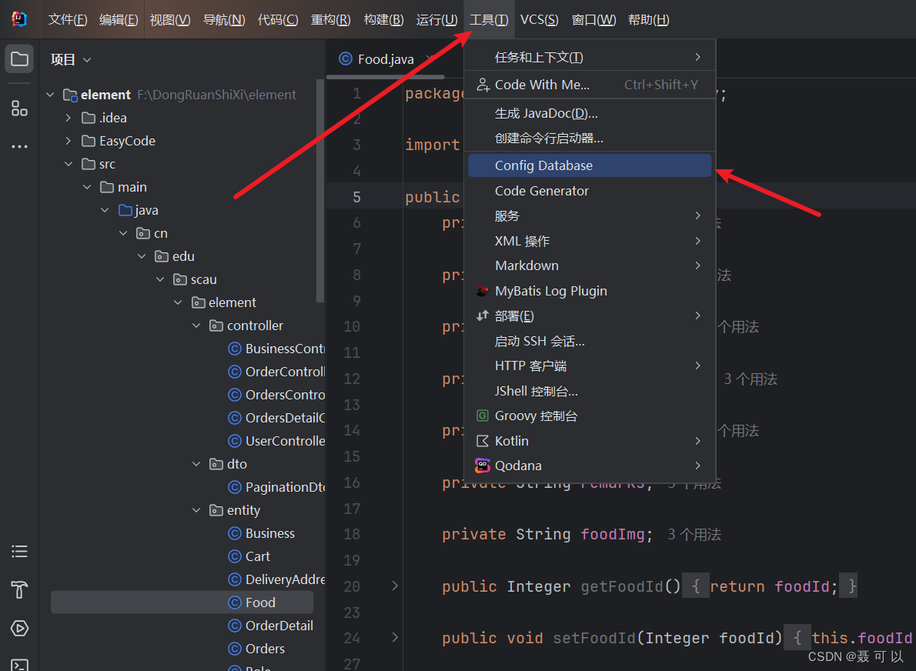Collapse the src folder
The image size is (916, 671).
point(69,163)
